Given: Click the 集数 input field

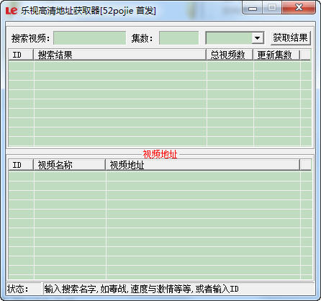Looking at the screenshot, I should pos(179,38).
